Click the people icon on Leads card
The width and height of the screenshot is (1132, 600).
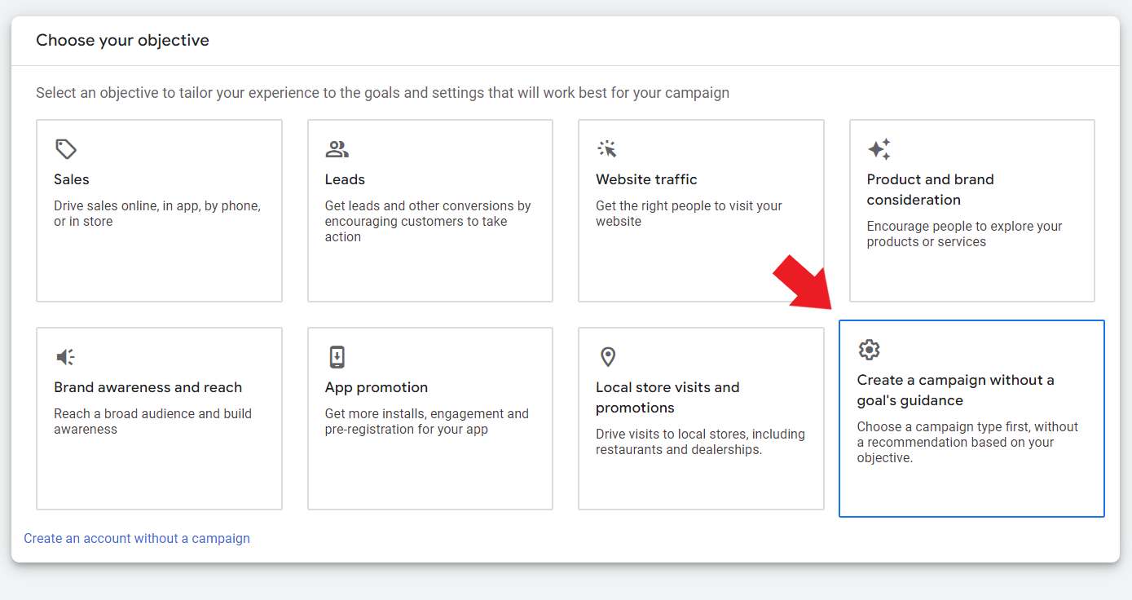click(x=337, y=148)
